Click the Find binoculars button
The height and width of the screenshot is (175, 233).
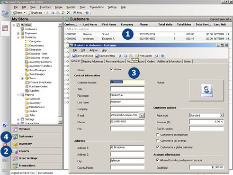pos(77,13)
